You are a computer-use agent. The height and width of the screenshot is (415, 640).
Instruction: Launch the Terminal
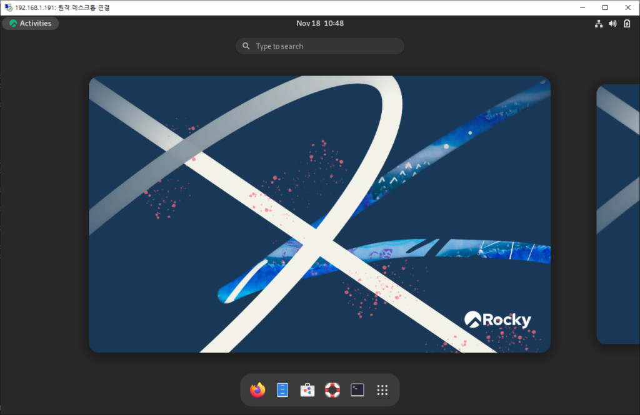tap(357, 389)
